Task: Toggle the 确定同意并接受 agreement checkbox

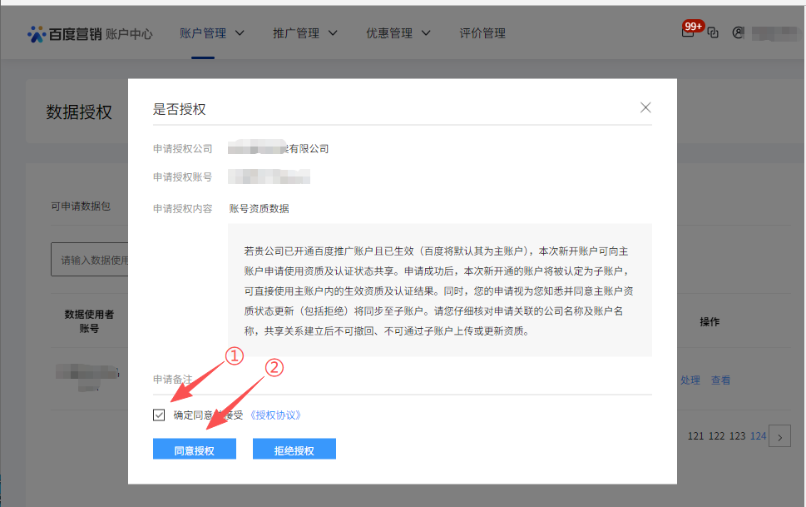Action: coord(159,415)
